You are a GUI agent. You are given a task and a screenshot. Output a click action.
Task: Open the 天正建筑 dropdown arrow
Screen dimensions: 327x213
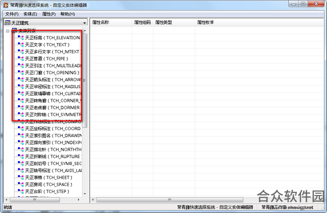tap(84, 23)
